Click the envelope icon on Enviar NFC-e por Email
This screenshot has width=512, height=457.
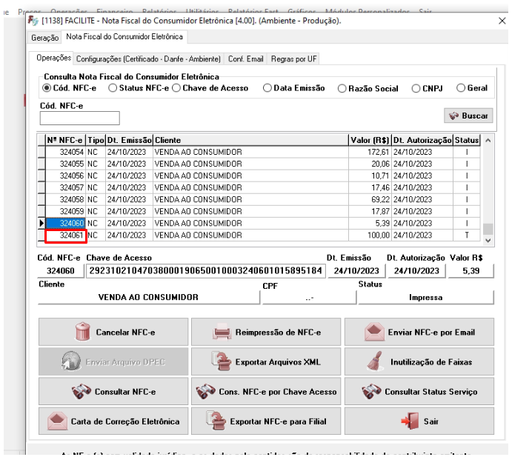point(374,332)
